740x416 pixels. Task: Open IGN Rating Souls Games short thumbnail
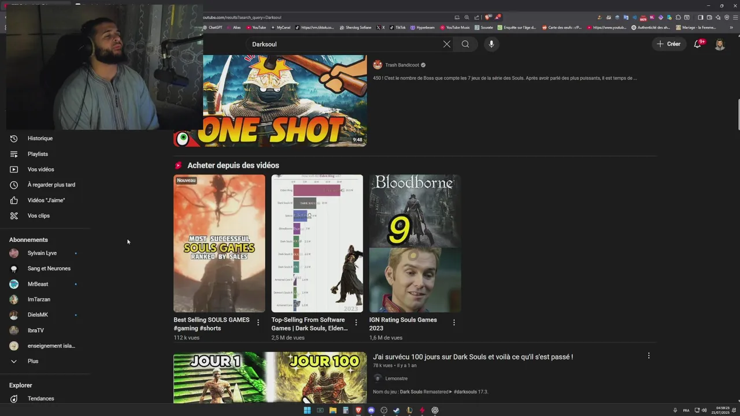point(415,243)
